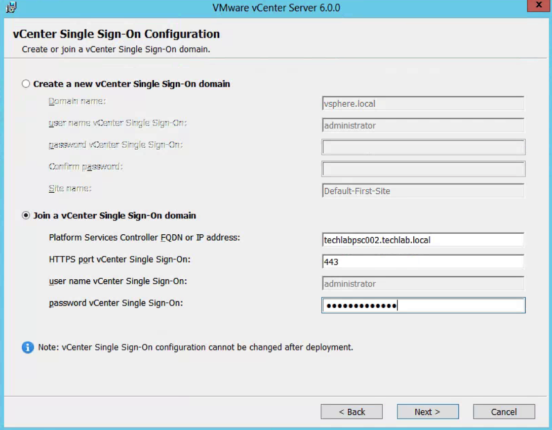Select Join a vCenter Single Sign-On domain
552x430 pixels.
(x=26, y=215)
